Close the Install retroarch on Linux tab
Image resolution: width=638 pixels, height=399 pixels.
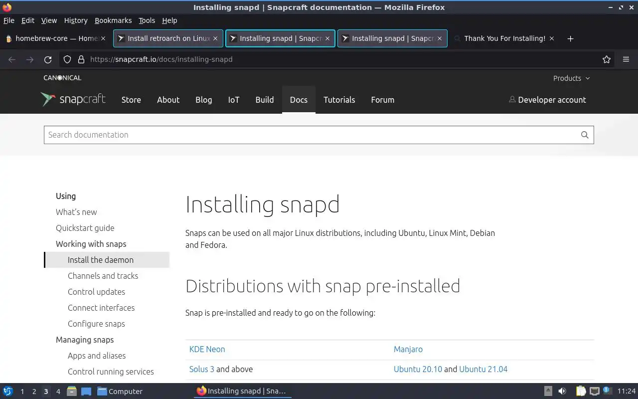click(x=215, y=38)
